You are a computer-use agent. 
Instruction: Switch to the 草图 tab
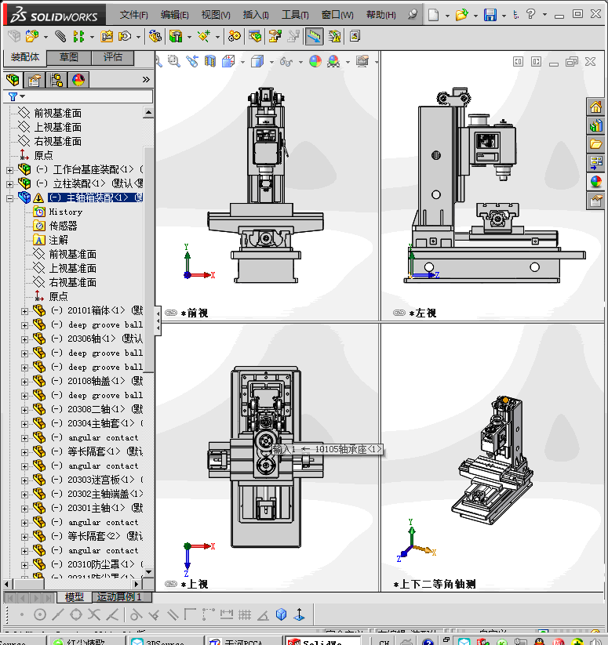pos(69,57)
